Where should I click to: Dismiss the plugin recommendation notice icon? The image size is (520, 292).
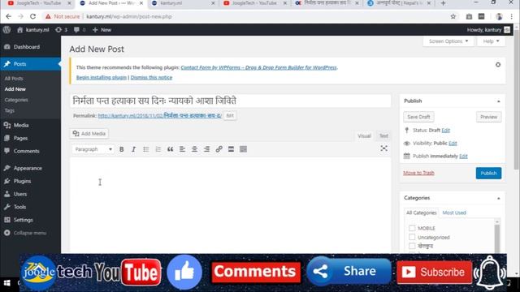click(498, 65)
